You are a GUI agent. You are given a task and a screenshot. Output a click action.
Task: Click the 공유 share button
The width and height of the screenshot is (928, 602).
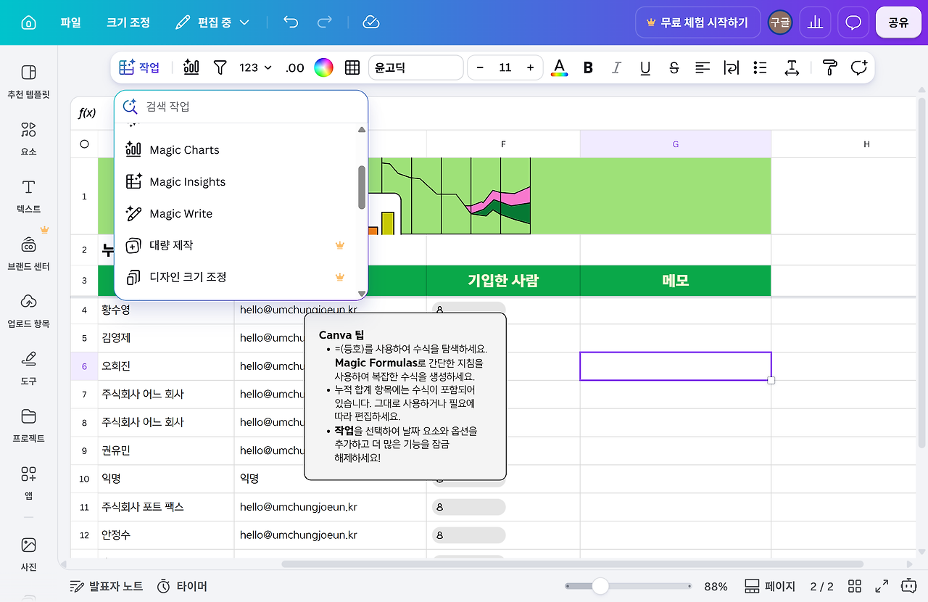click(x=898, y=22)
